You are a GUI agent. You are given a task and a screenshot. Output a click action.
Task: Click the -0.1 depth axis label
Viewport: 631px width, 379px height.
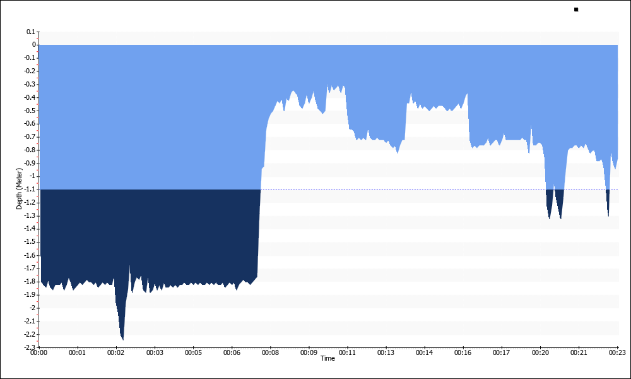[x=30, y=58]
